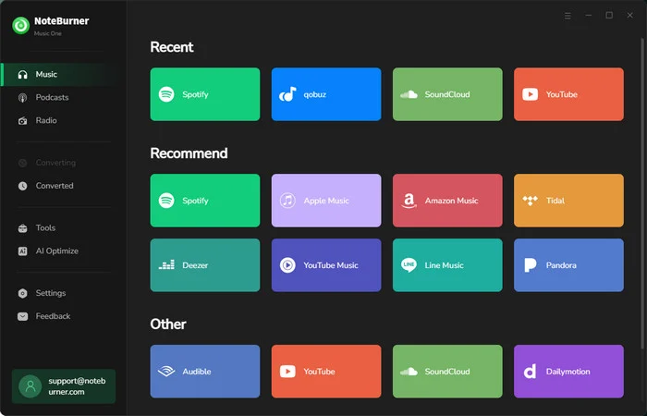
Task: Click YouTube play logo under Recent
Action: click(x=531, y=94)
